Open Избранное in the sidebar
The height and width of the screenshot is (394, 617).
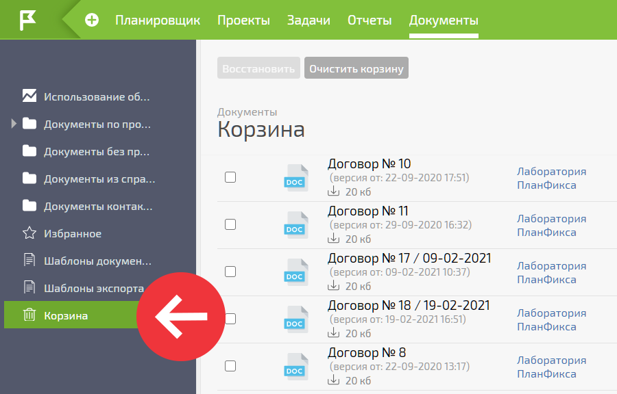(x=73, y=233)
